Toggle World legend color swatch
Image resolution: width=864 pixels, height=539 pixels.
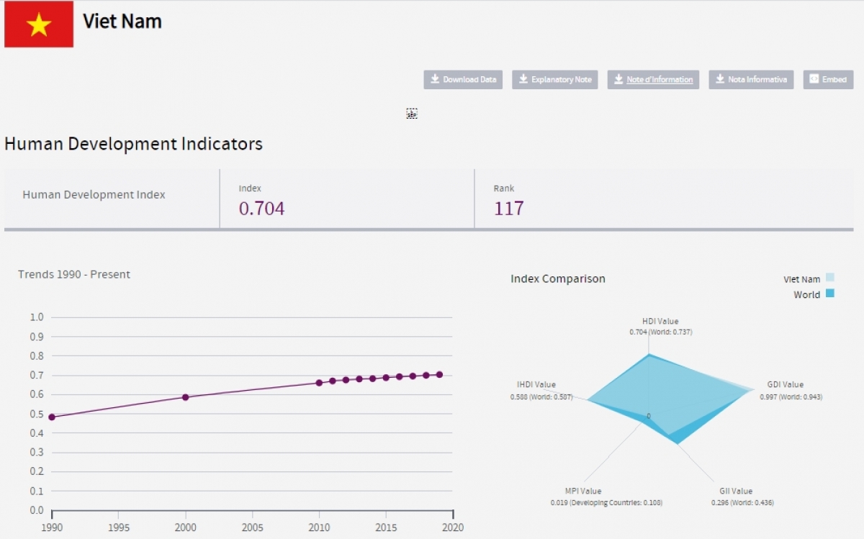[830, 294]
